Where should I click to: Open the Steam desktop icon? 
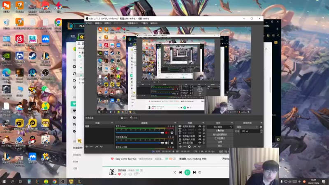coord(32,57)
